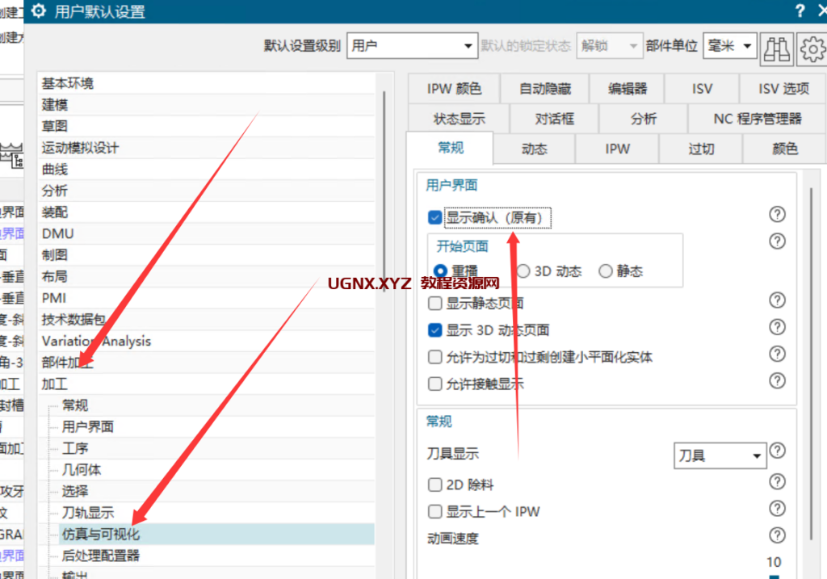Click the ? help button in the title bar
The image size is (827, 579).
(799, 10)
